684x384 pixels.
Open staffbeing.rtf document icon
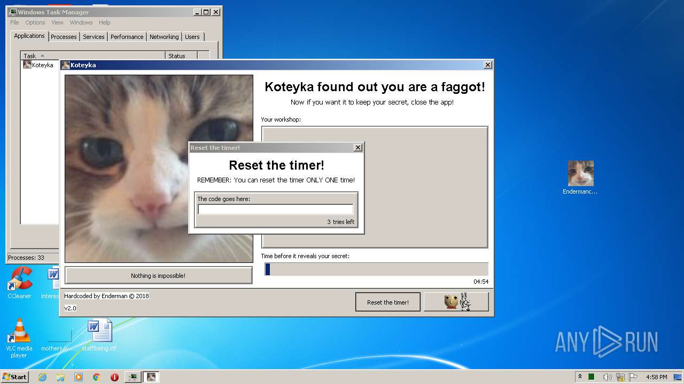pos(99,335)
